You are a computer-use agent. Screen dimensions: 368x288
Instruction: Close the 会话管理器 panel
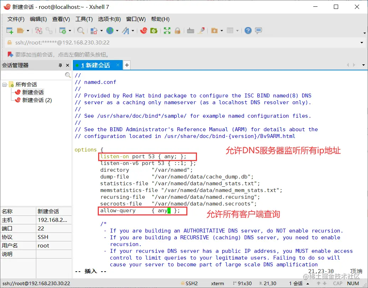tap(68, 65)
